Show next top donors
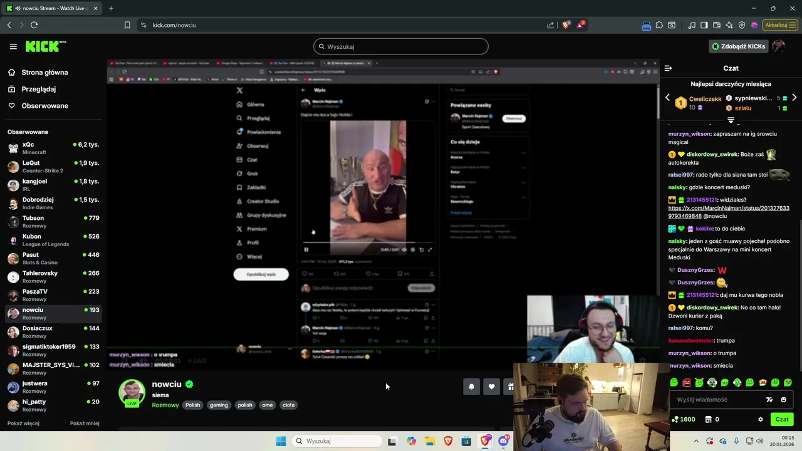 [x=794, y=98]
